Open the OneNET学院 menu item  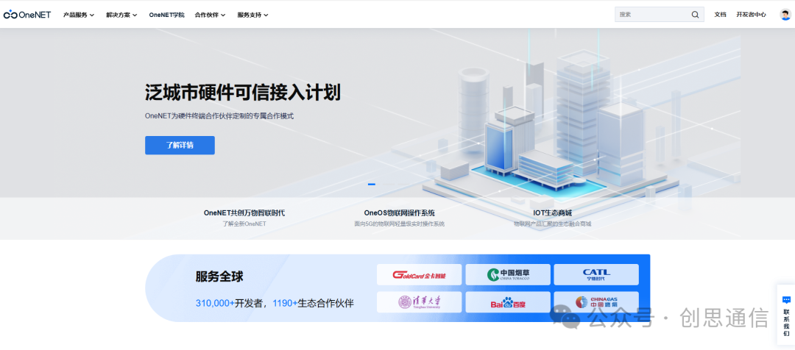pos(167,15)
